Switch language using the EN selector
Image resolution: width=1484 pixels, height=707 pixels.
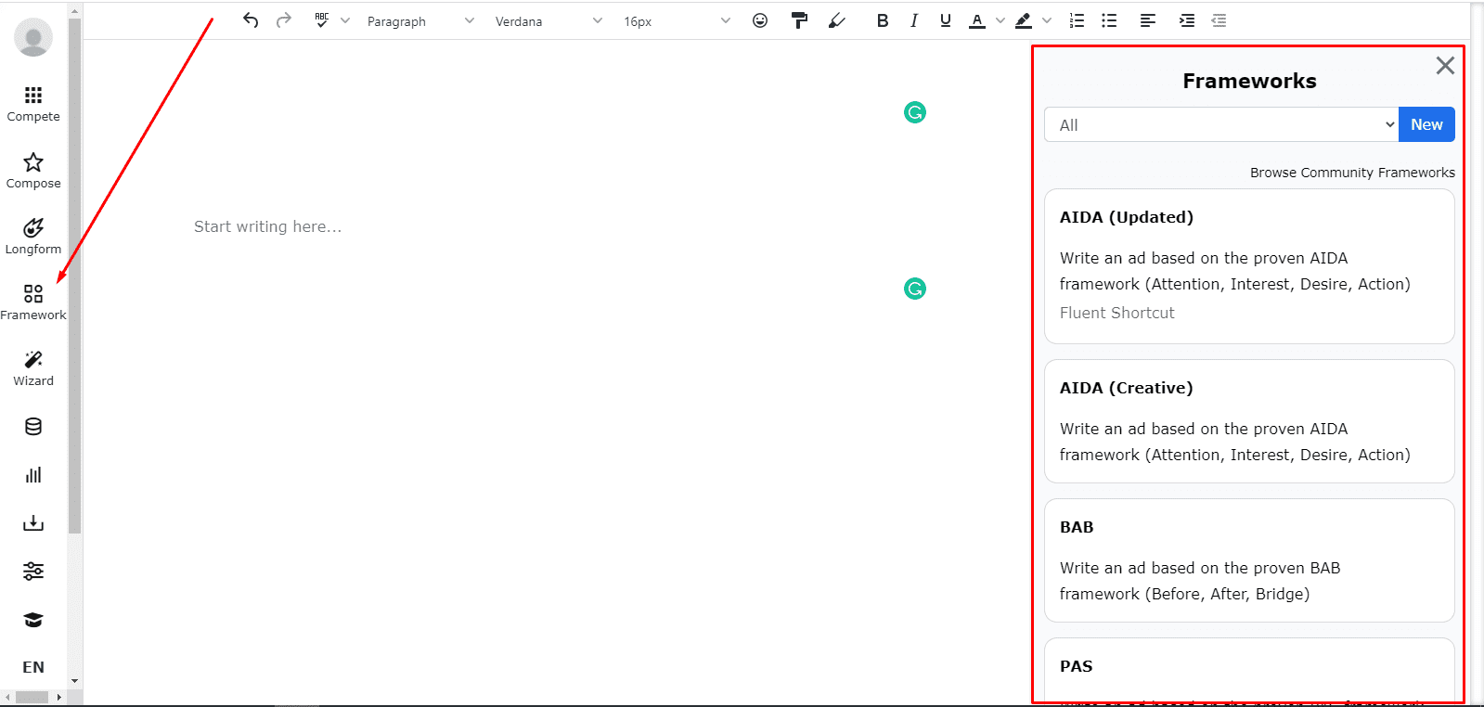(x=33, y=667)
